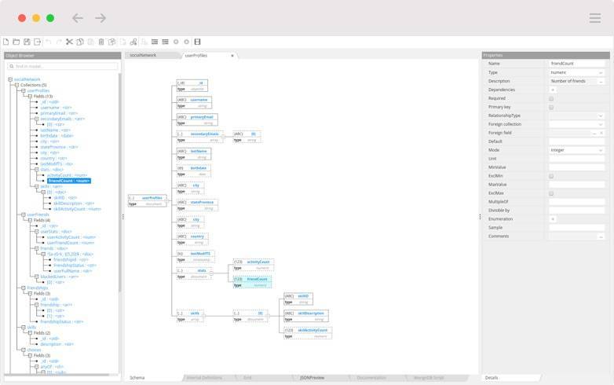Switch to the socialNetwork tab
Screen dimensions: 614x385
(143, 56)
